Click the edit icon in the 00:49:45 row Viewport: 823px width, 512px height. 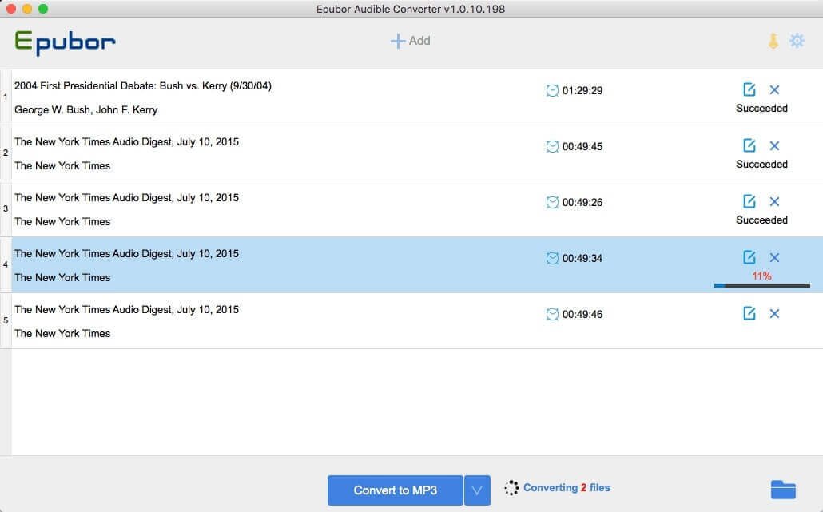(x=749, y=145)
